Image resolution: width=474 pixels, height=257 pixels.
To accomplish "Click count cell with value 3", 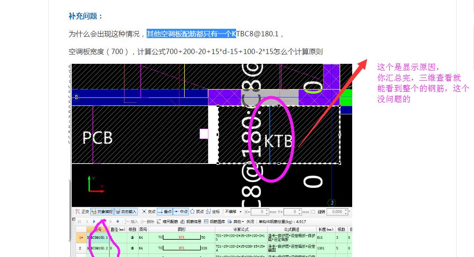I will click(x=341, y=238).
